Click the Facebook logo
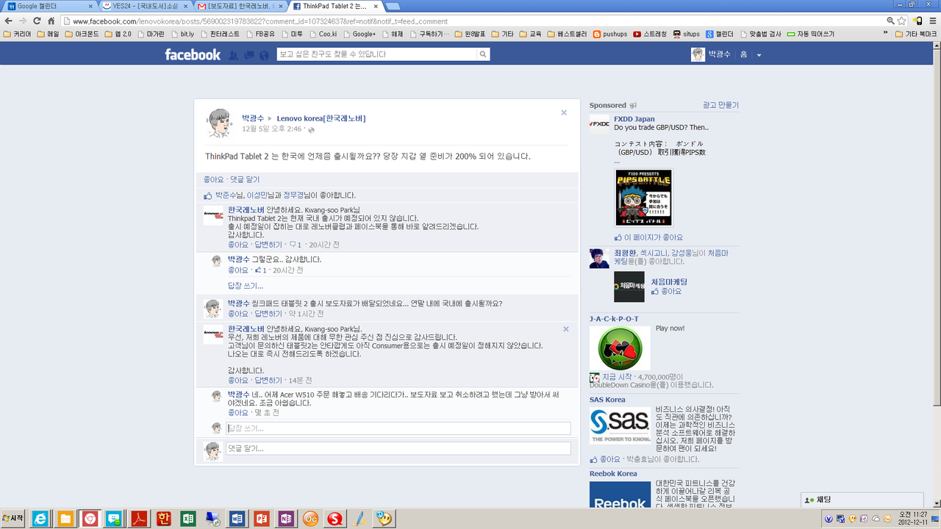Screen dimensions: 941x529 pyautogui.click(x=193, y=54)
